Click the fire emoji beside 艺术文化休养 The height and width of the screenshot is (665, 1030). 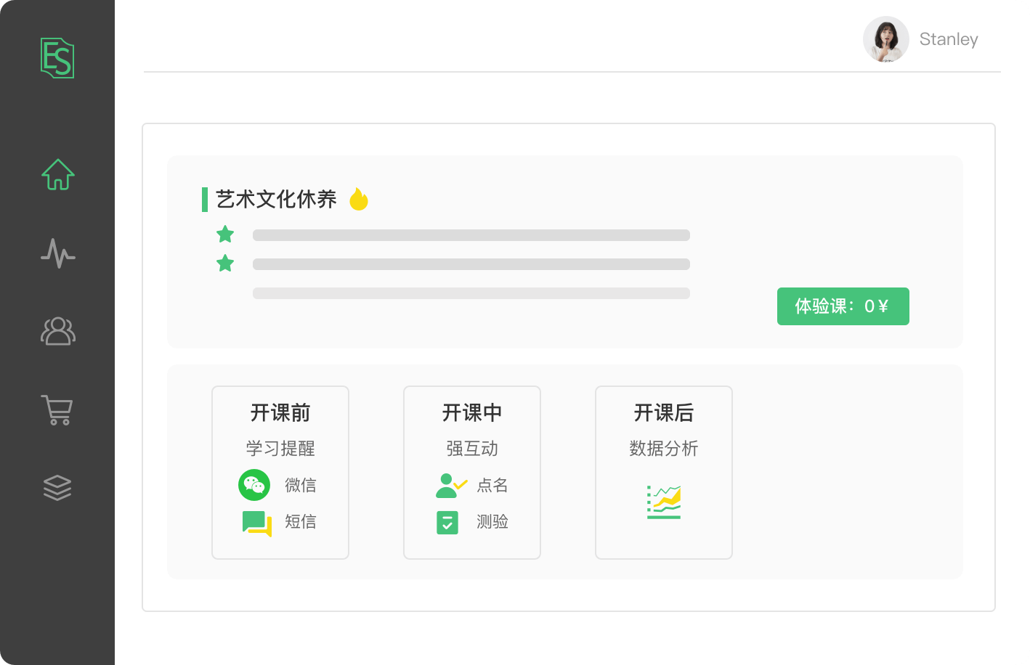tap(357, 198)
